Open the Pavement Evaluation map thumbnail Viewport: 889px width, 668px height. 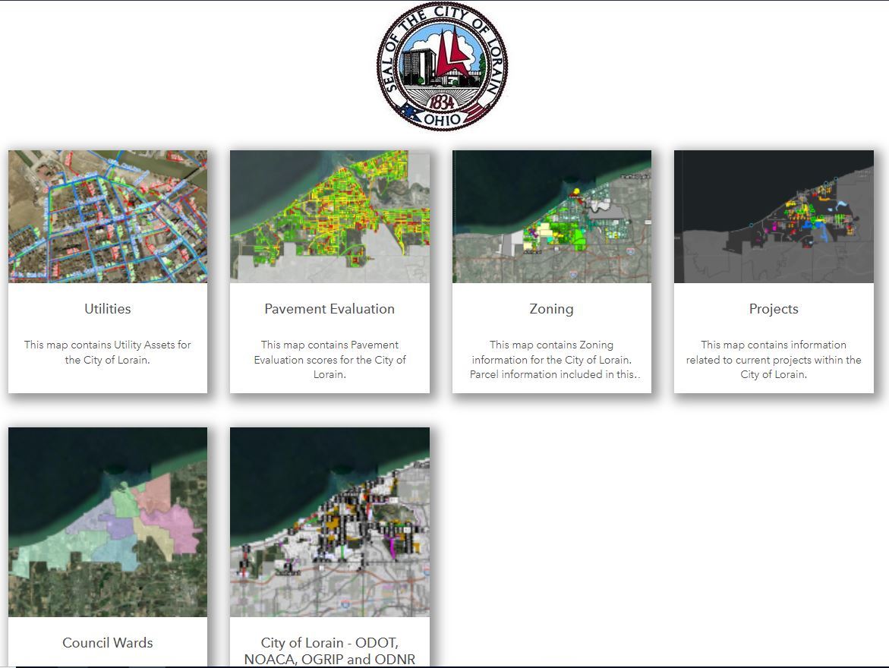point(329,216)
